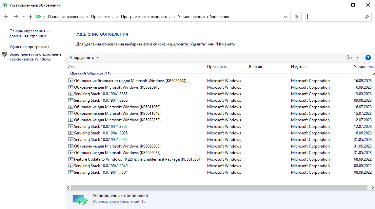Sort by "Издатель" column header
The width and height of the screenshot is (375, 209).
[x=320, y=67]
